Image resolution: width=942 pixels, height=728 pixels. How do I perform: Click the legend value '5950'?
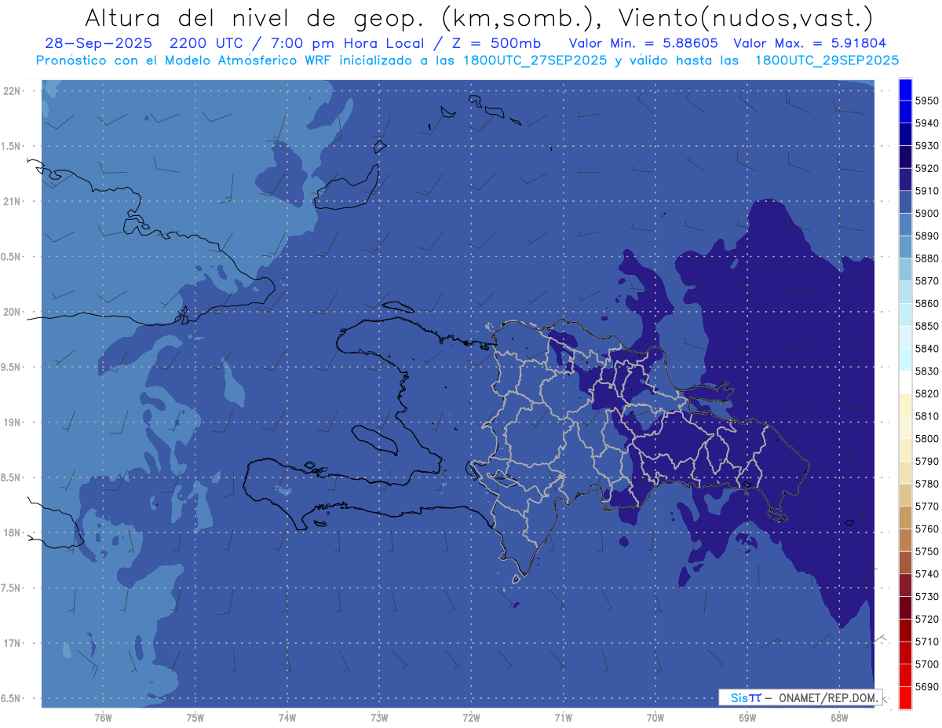(x=927, y=101)
